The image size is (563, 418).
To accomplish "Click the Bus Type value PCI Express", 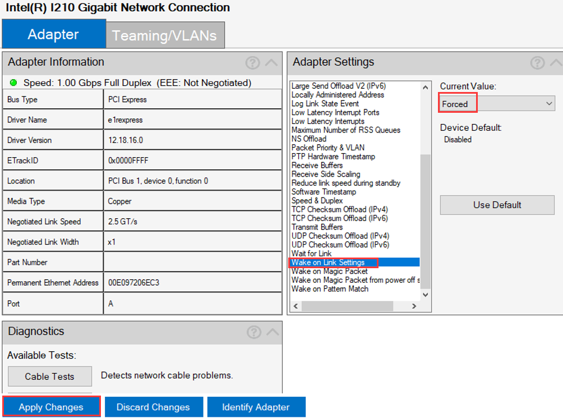I will [x=127, y=99].
